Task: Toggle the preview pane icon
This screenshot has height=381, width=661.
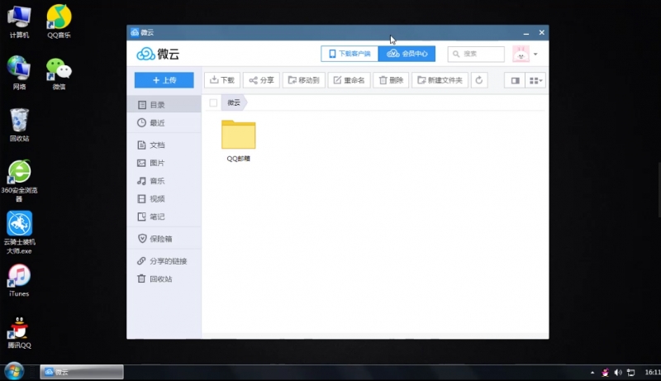Action: point(515,80)
